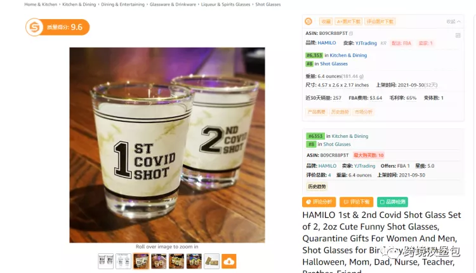This screenshot has height=273, width=476.
Task: Collapse the panel with 收起 chevron
Action: coord(454,22)
